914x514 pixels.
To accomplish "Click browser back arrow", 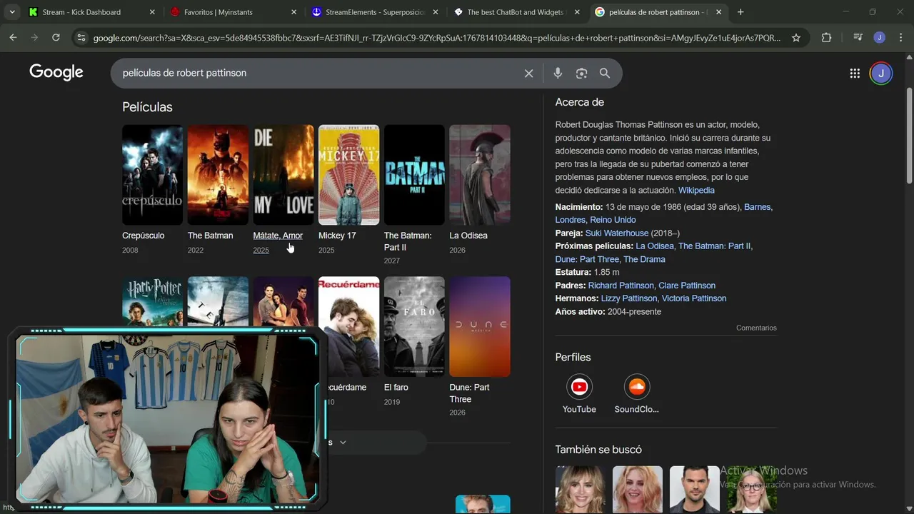I will [x=13, y=38].
